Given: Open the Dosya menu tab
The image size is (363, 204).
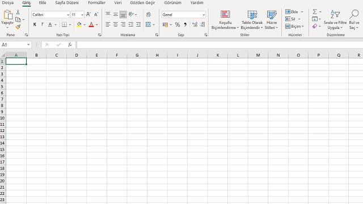Looking at the screenshot, I should [7, 3].
